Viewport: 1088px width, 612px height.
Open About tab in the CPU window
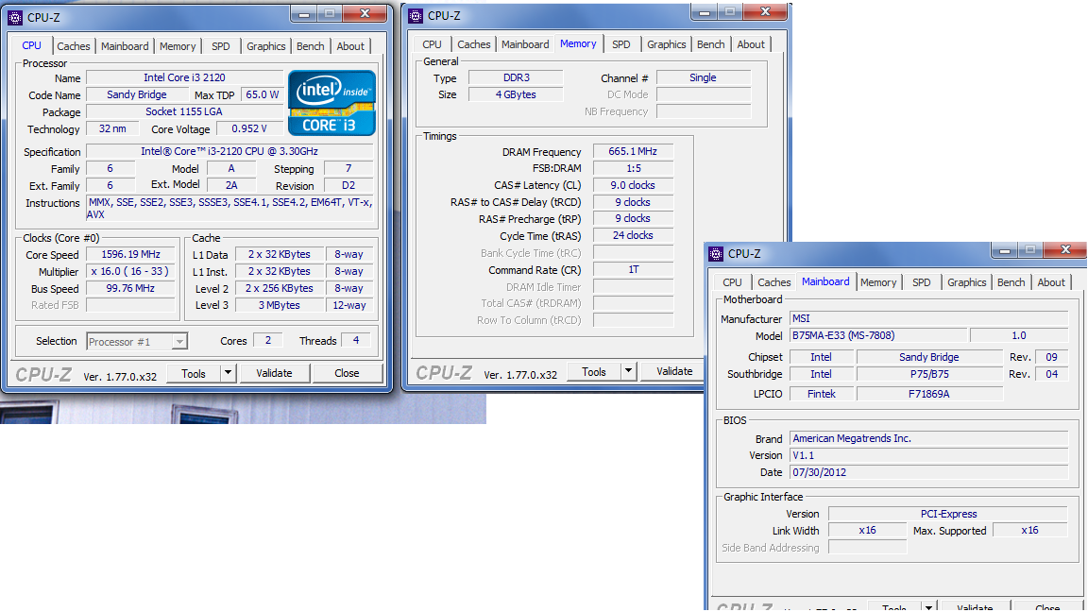tap(350, 45)
